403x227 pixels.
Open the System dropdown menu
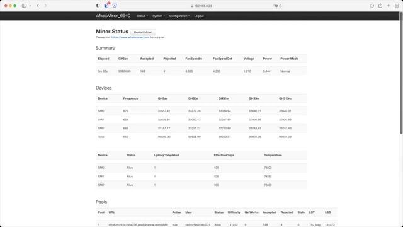point(159,16)
